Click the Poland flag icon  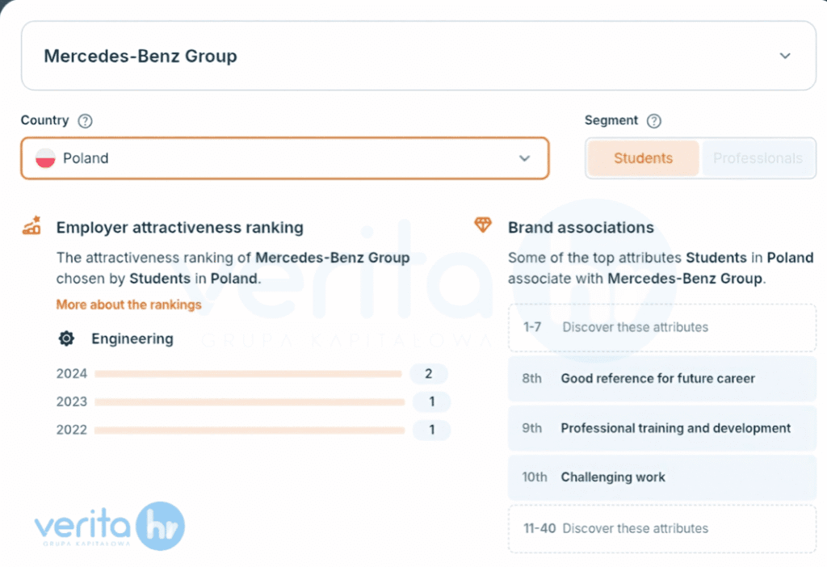coord(45,158)
